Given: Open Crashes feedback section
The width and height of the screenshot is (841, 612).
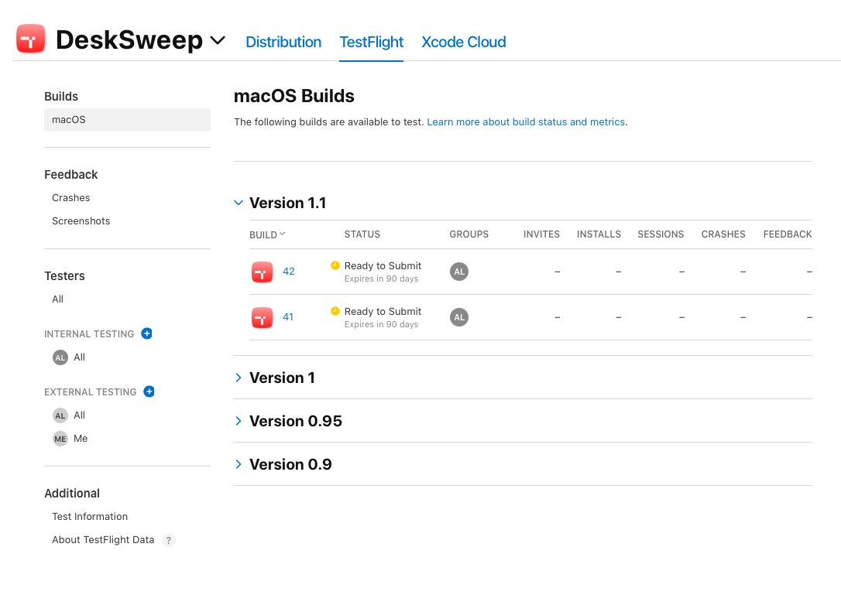Looking at the screenshot, I should [70, 198].
